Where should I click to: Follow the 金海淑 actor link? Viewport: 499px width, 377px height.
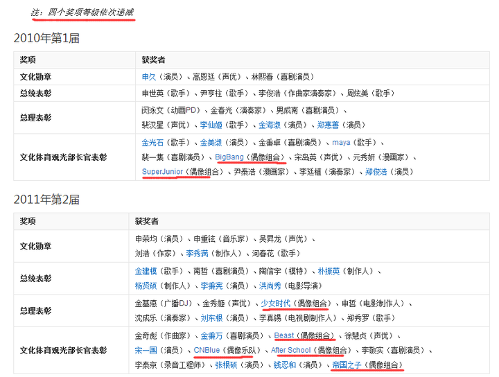(270, 125)
